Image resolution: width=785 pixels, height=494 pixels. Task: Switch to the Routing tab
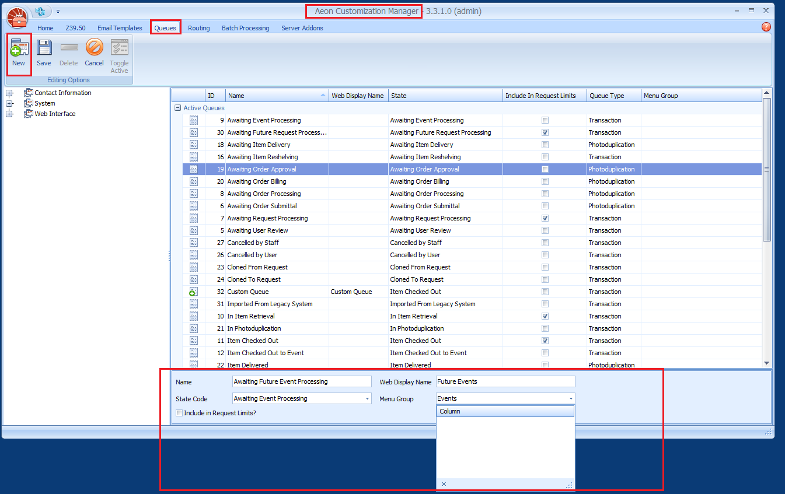point(198,27)
